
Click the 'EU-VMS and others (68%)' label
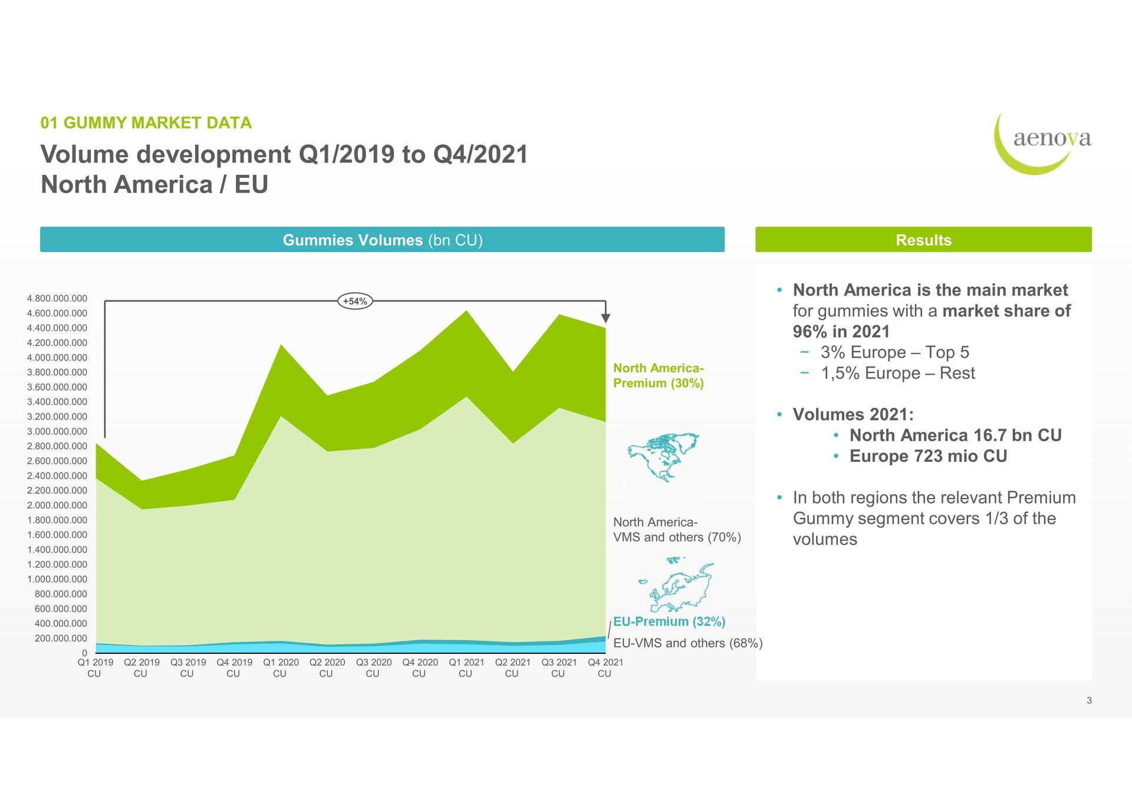tap(687, 643)
